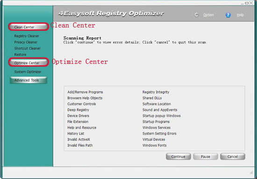
Task: Minimize the Registry Optimizer window
Action: pyautogui.click(x=242, y=3)
